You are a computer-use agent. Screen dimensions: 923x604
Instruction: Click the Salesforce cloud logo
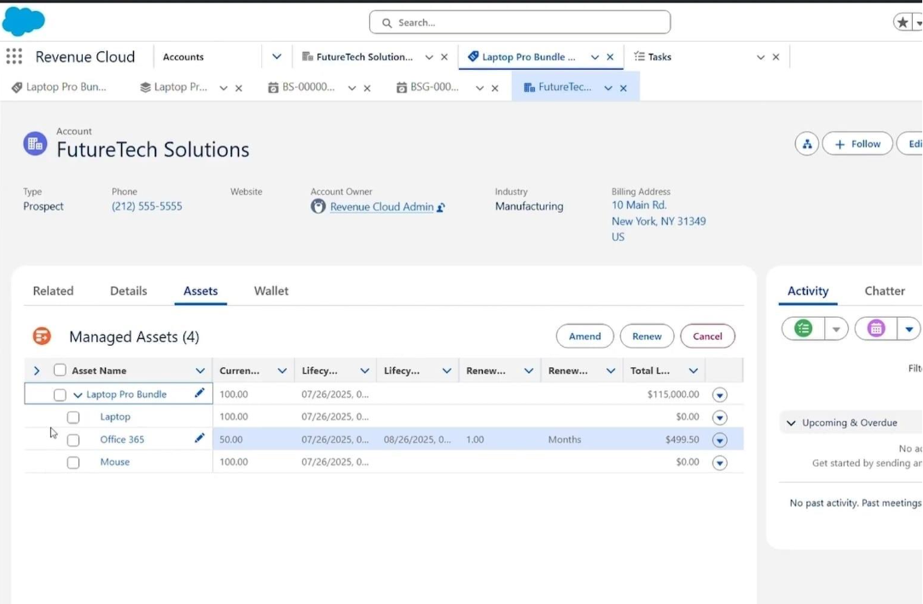click(23, 21)
